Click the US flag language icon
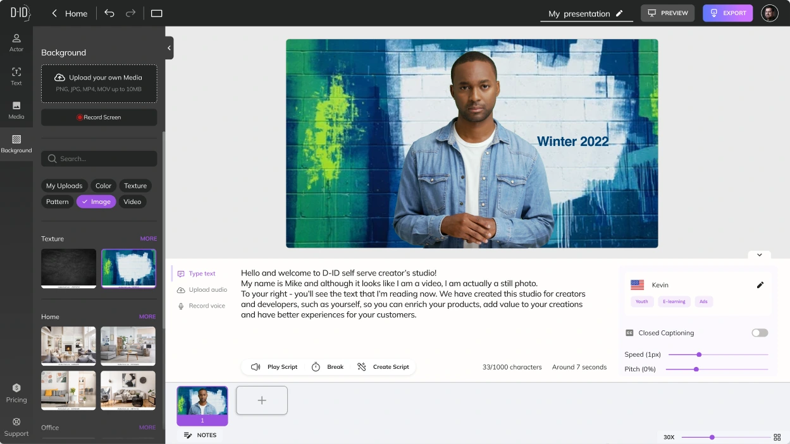 click(637, 285)
